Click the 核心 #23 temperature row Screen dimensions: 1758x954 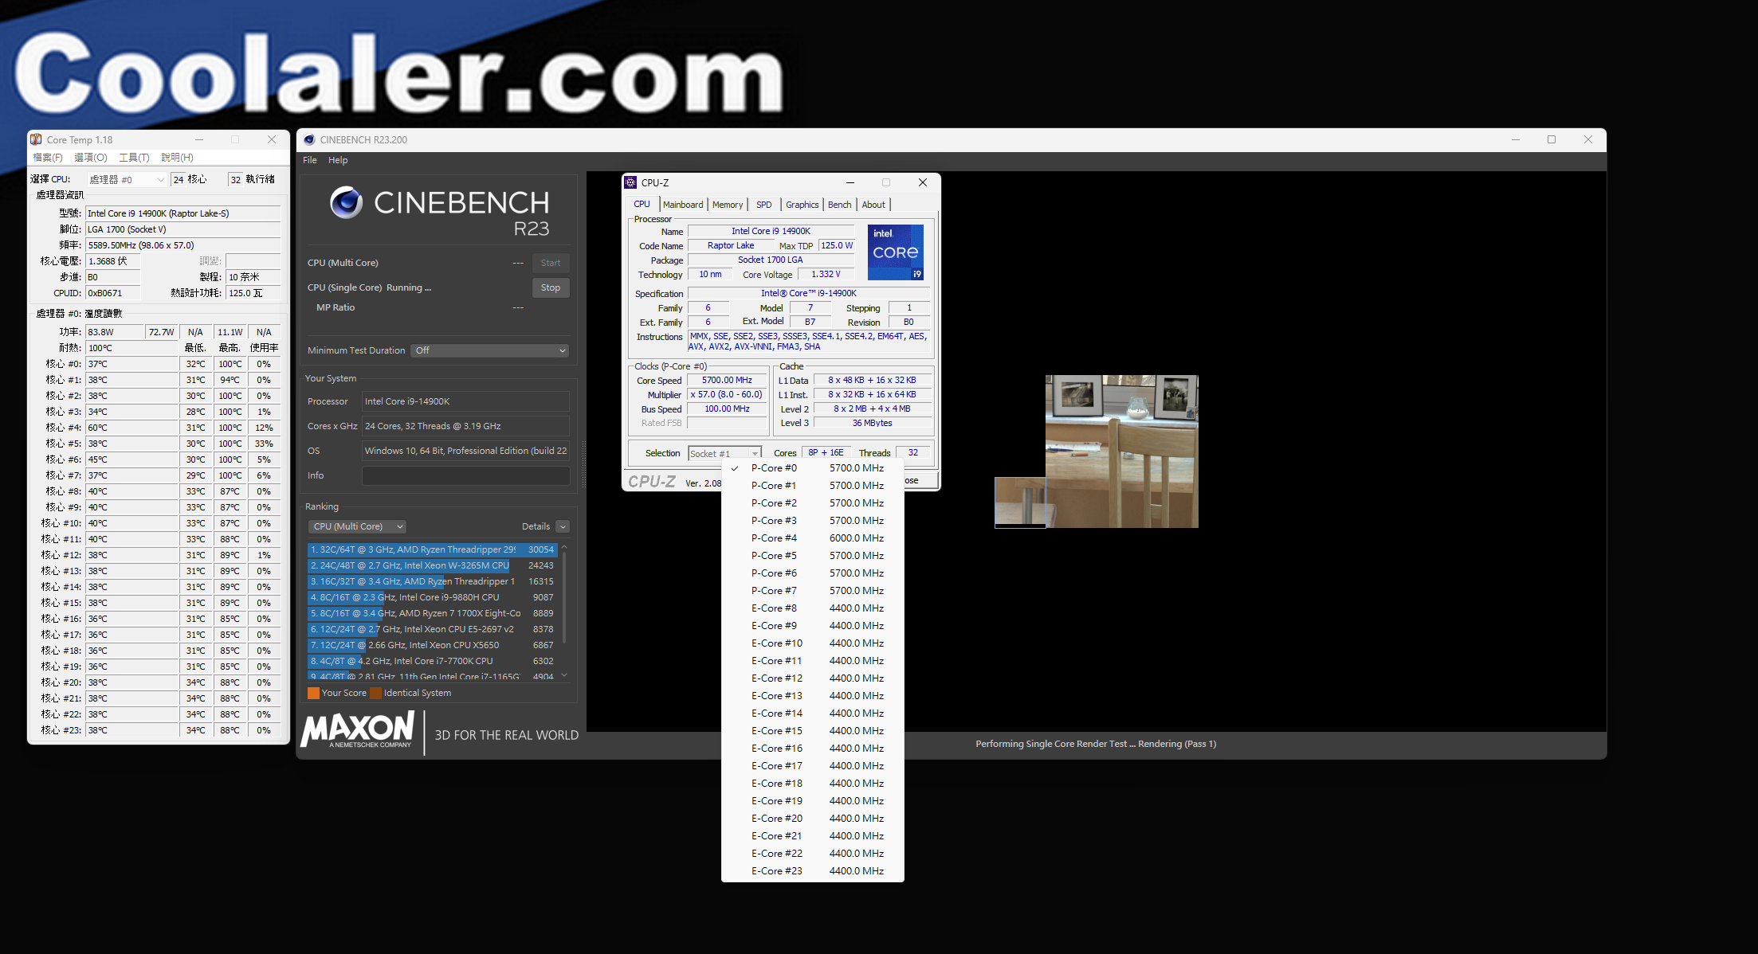coord(158,730)
